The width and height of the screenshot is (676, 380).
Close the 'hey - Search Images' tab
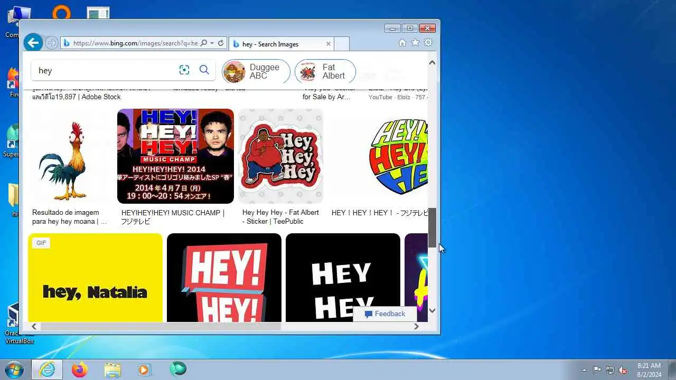pyautogui.click(x=328, y=44)
